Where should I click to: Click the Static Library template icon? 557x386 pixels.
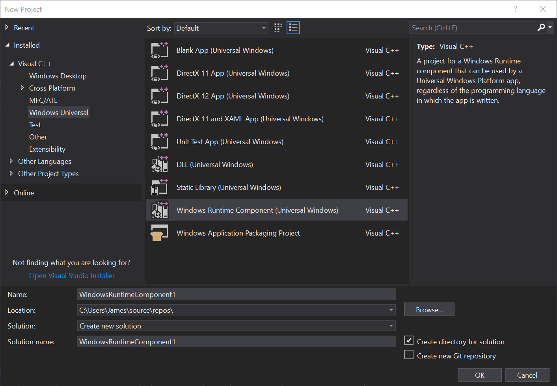pos(159,187)
